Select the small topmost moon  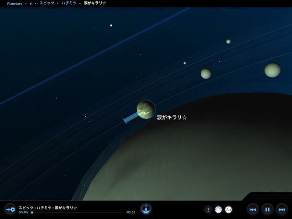229,42
